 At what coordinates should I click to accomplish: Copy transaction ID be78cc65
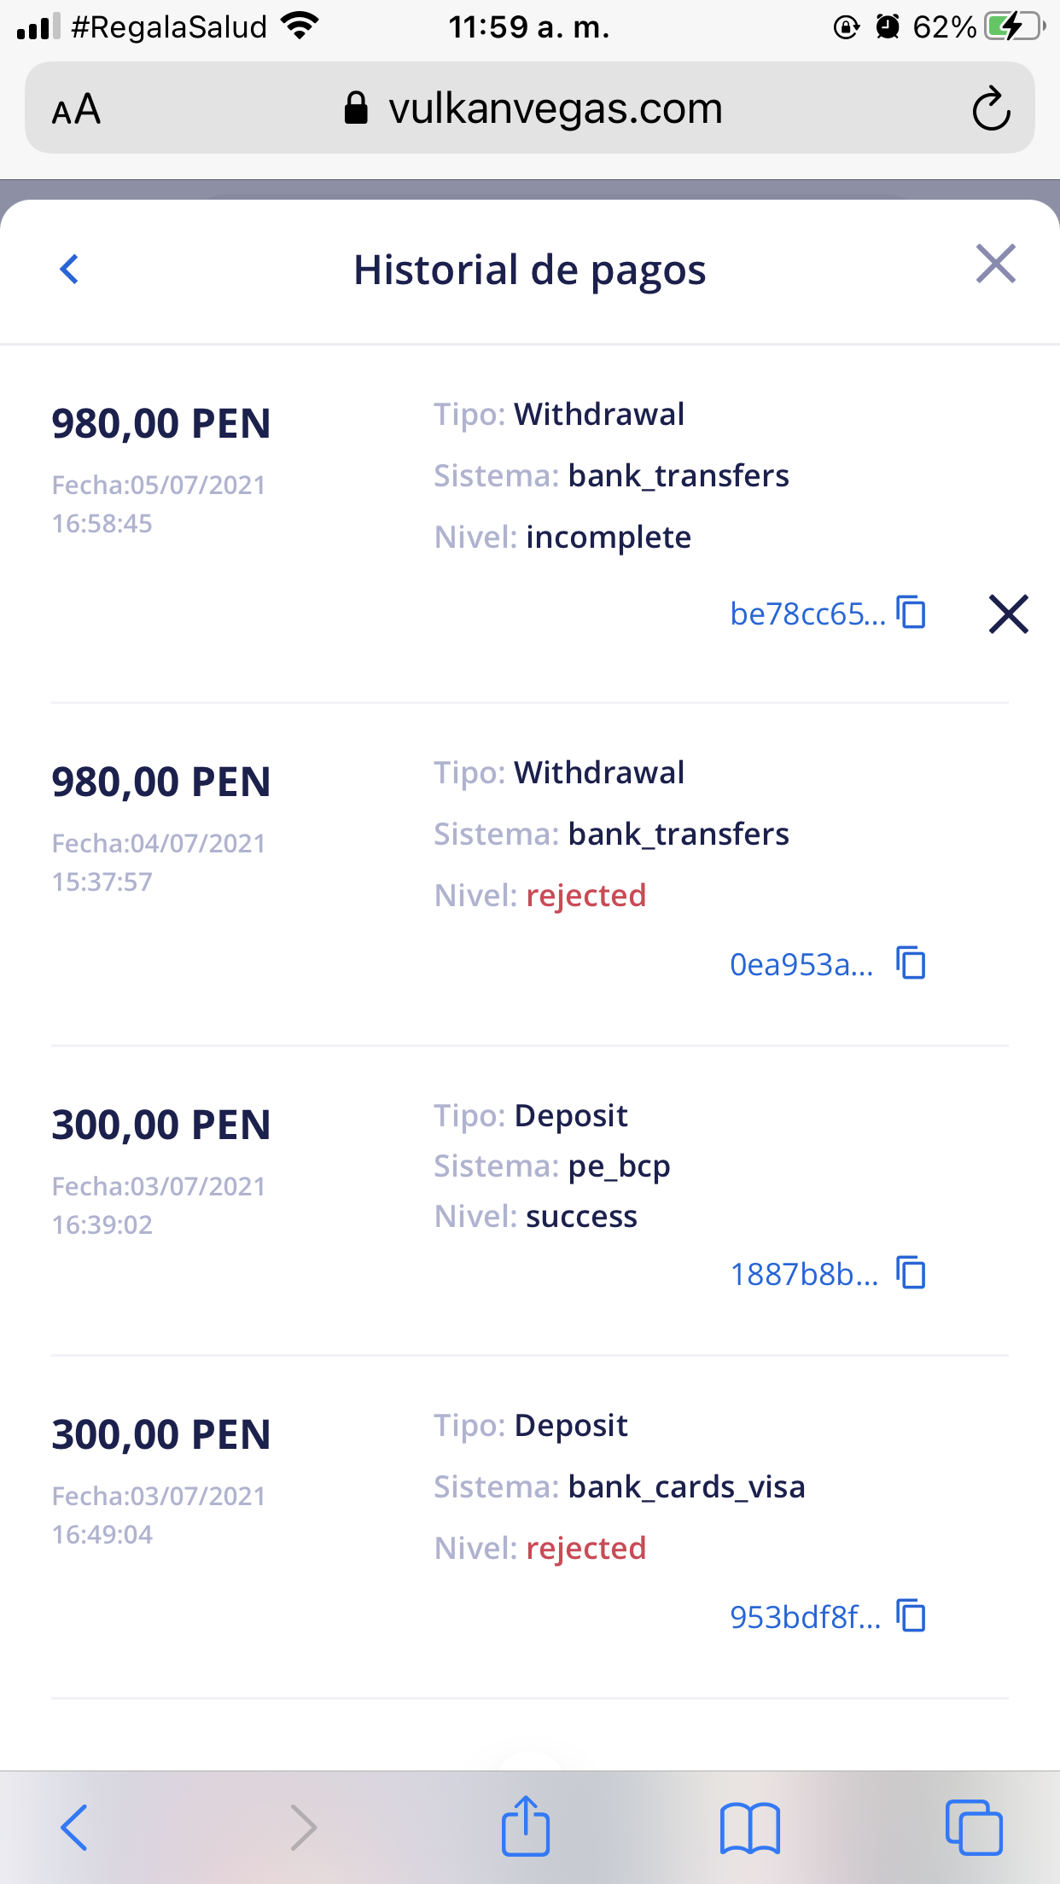pyautogui.click(x=911, y=613)
